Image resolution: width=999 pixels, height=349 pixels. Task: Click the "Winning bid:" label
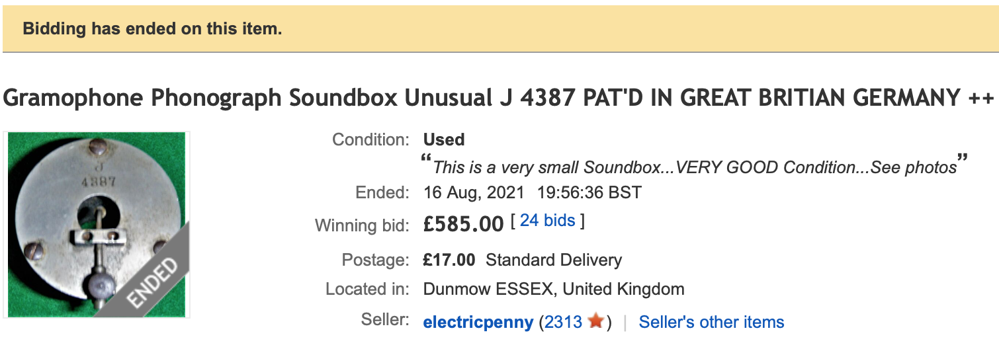362,225
